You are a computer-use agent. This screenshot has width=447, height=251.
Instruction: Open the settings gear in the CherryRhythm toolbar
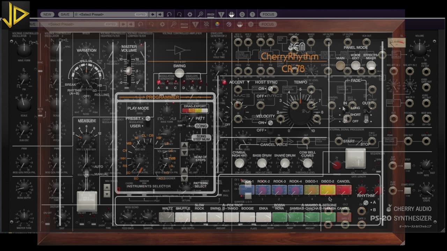click(x=190, y=14)
